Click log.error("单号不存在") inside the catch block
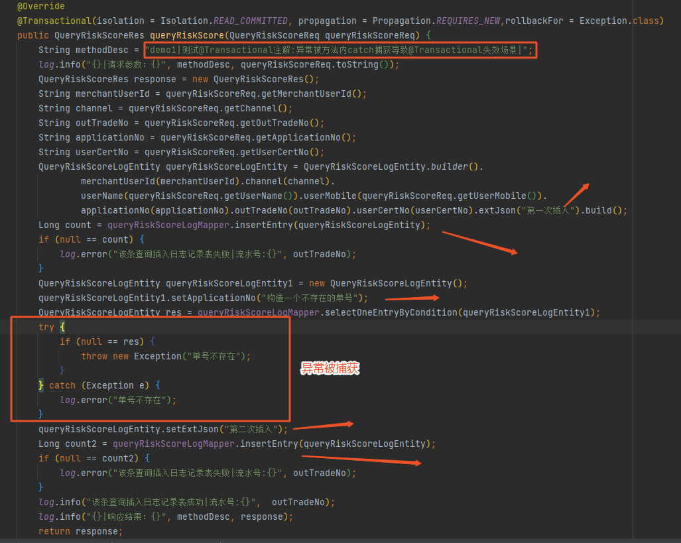The image size is (681, 543). point(118,400)
